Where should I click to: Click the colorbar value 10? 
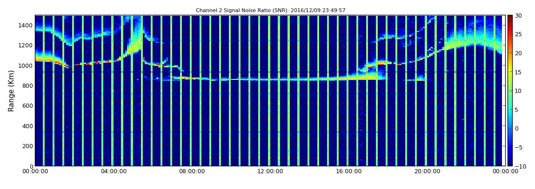coord(518,91)
